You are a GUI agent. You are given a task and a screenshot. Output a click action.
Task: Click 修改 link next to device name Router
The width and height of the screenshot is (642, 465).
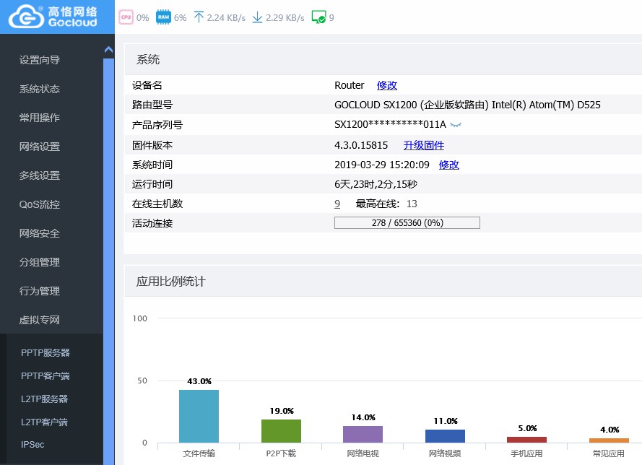coord(387,85)
